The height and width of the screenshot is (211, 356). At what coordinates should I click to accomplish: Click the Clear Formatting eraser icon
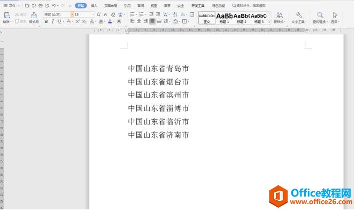point(113,14)
